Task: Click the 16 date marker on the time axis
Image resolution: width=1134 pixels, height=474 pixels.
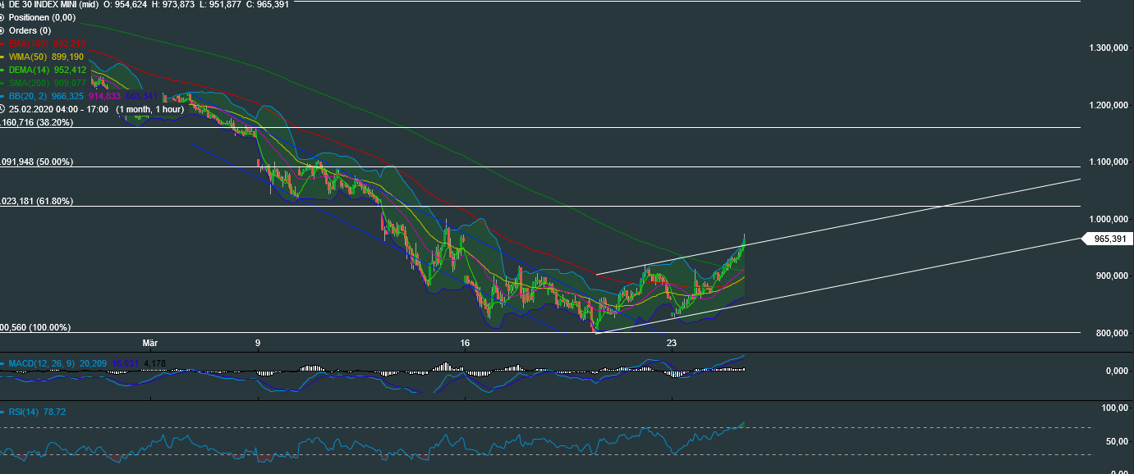Action: [465, 343]
